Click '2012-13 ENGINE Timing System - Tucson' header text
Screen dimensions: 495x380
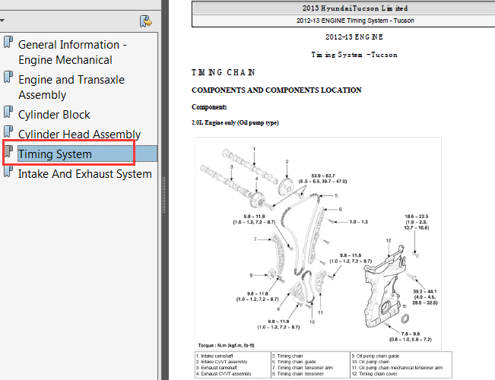pos(355,21)
